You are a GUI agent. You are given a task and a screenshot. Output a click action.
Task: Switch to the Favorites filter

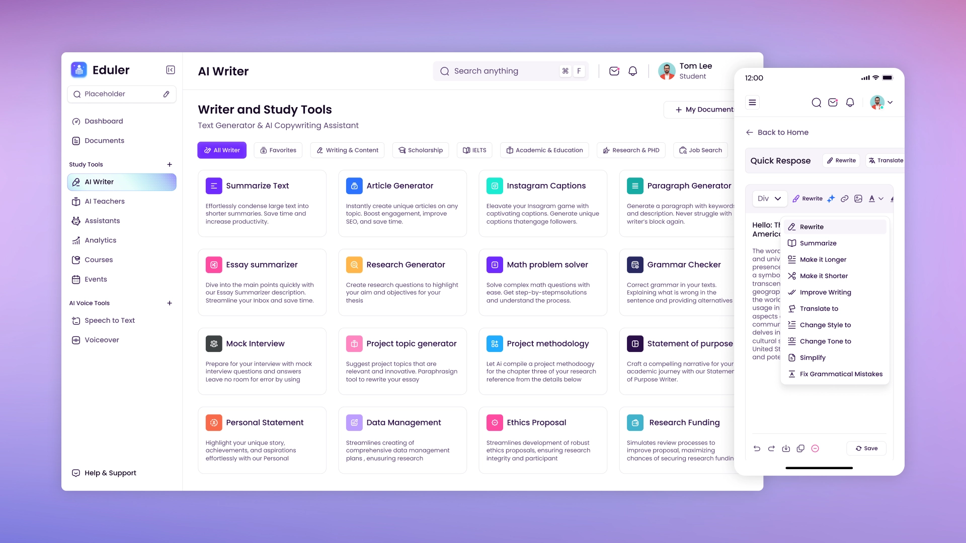tap(278, 150)
